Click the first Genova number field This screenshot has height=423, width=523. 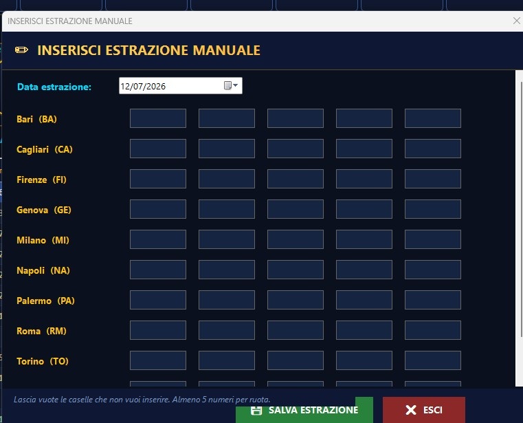pyautogui.click(x=158, y=209)
